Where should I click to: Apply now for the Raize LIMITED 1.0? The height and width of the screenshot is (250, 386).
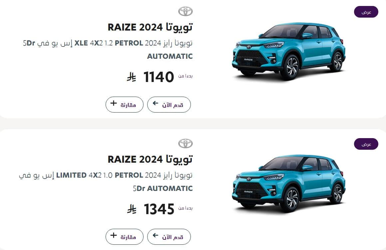169,237
